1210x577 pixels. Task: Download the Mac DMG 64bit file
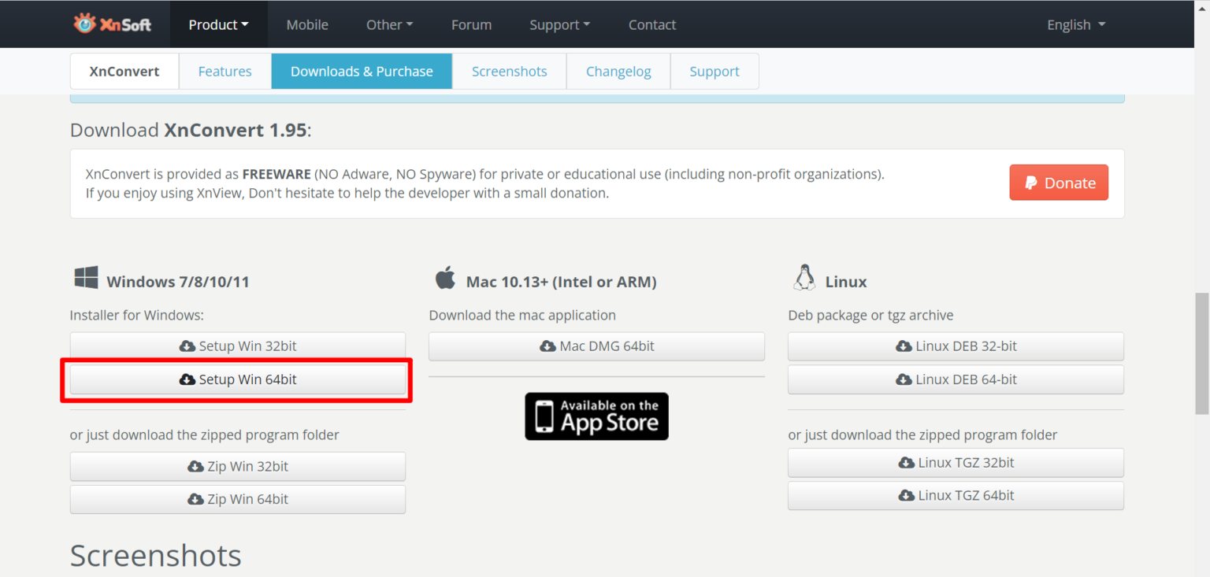596,346
